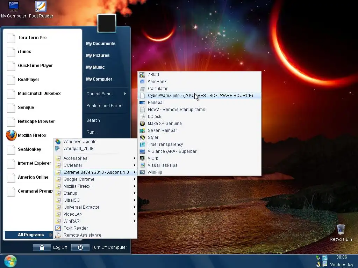Click Mozilla Firefox icon in pinned list
The width and height of the screenshot is (358, 268).
(x=11, y=135)
